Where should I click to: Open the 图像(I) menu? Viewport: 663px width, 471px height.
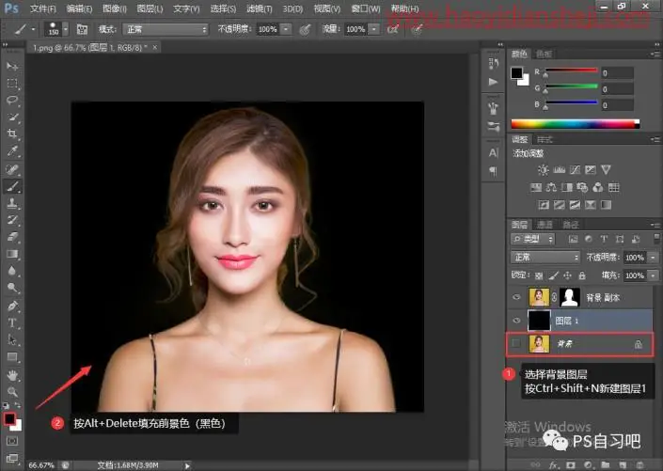coord(115,8)
